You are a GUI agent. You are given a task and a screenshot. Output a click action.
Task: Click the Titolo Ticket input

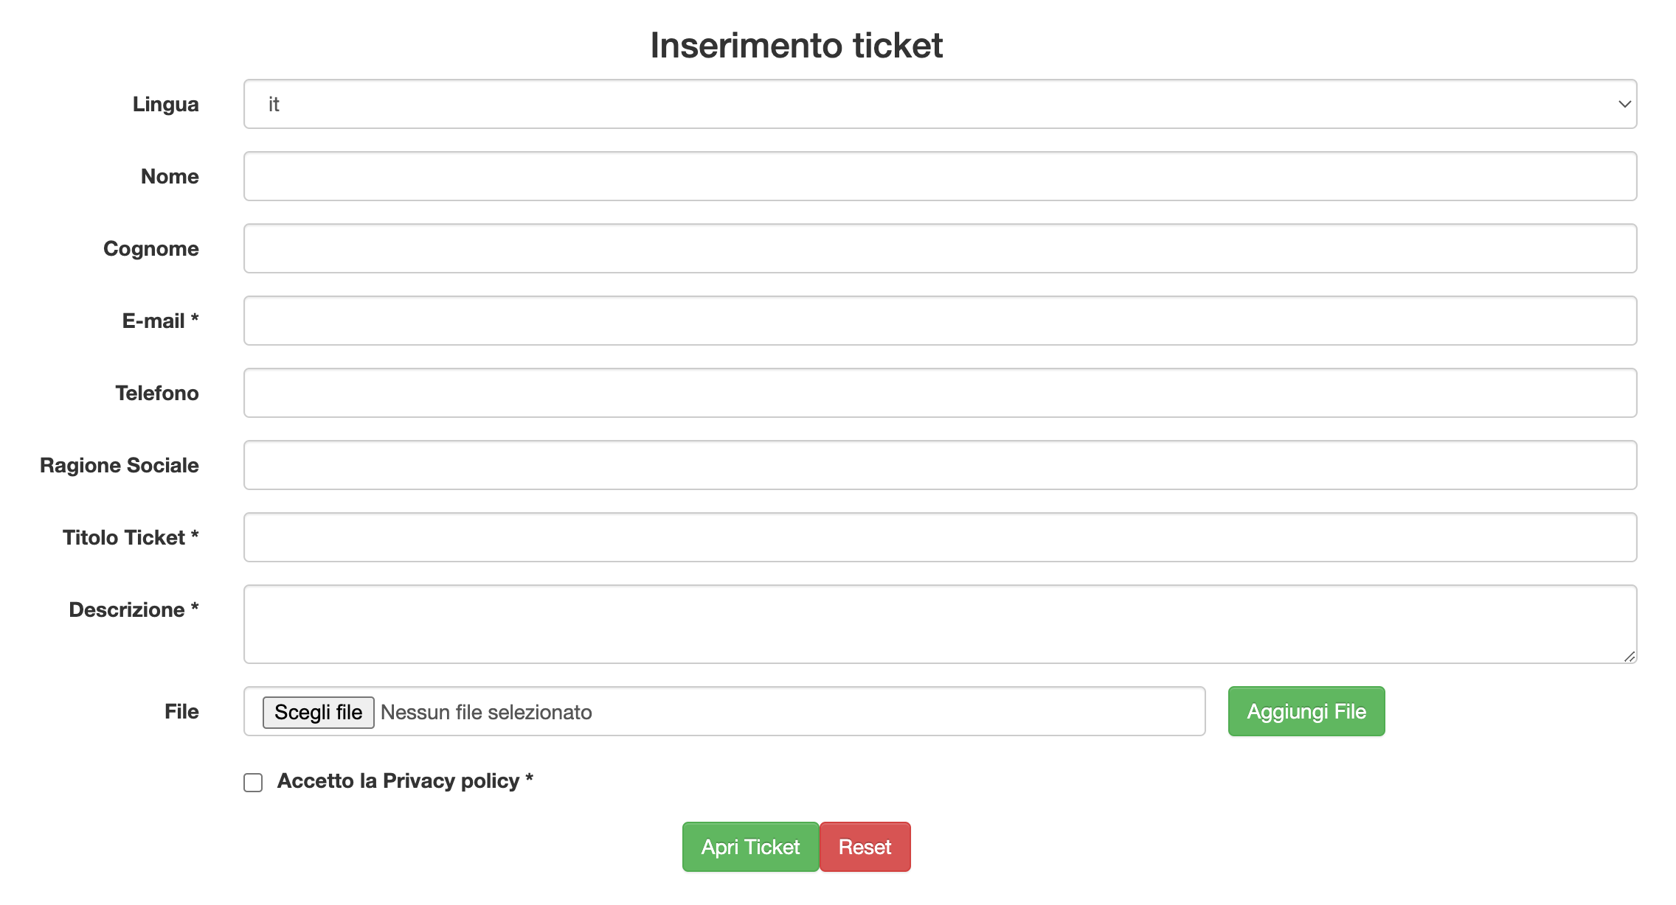[x=940, y=537]
